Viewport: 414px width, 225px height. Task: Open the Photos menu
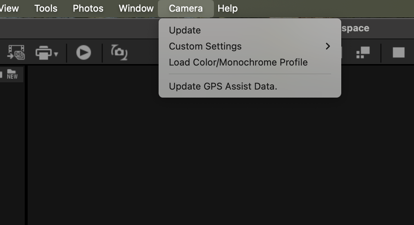pos(88,8)
